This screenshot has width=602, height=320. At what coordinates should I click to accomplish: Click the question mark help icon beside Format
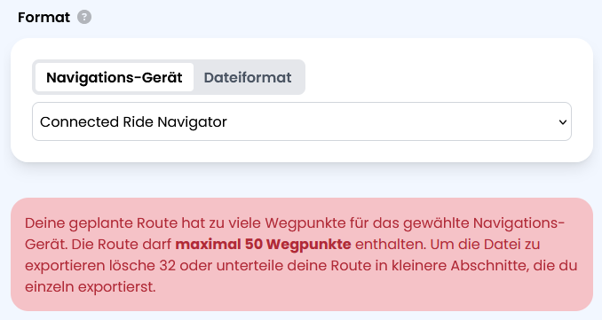click(x=84, y=17)
